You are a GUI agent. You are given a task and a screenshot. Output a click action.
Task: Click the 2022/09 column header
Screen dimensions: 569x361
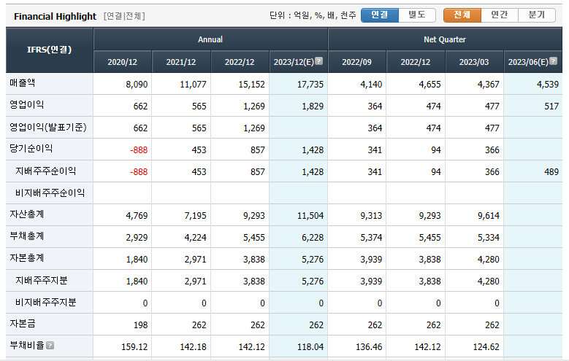click(356, 62)
